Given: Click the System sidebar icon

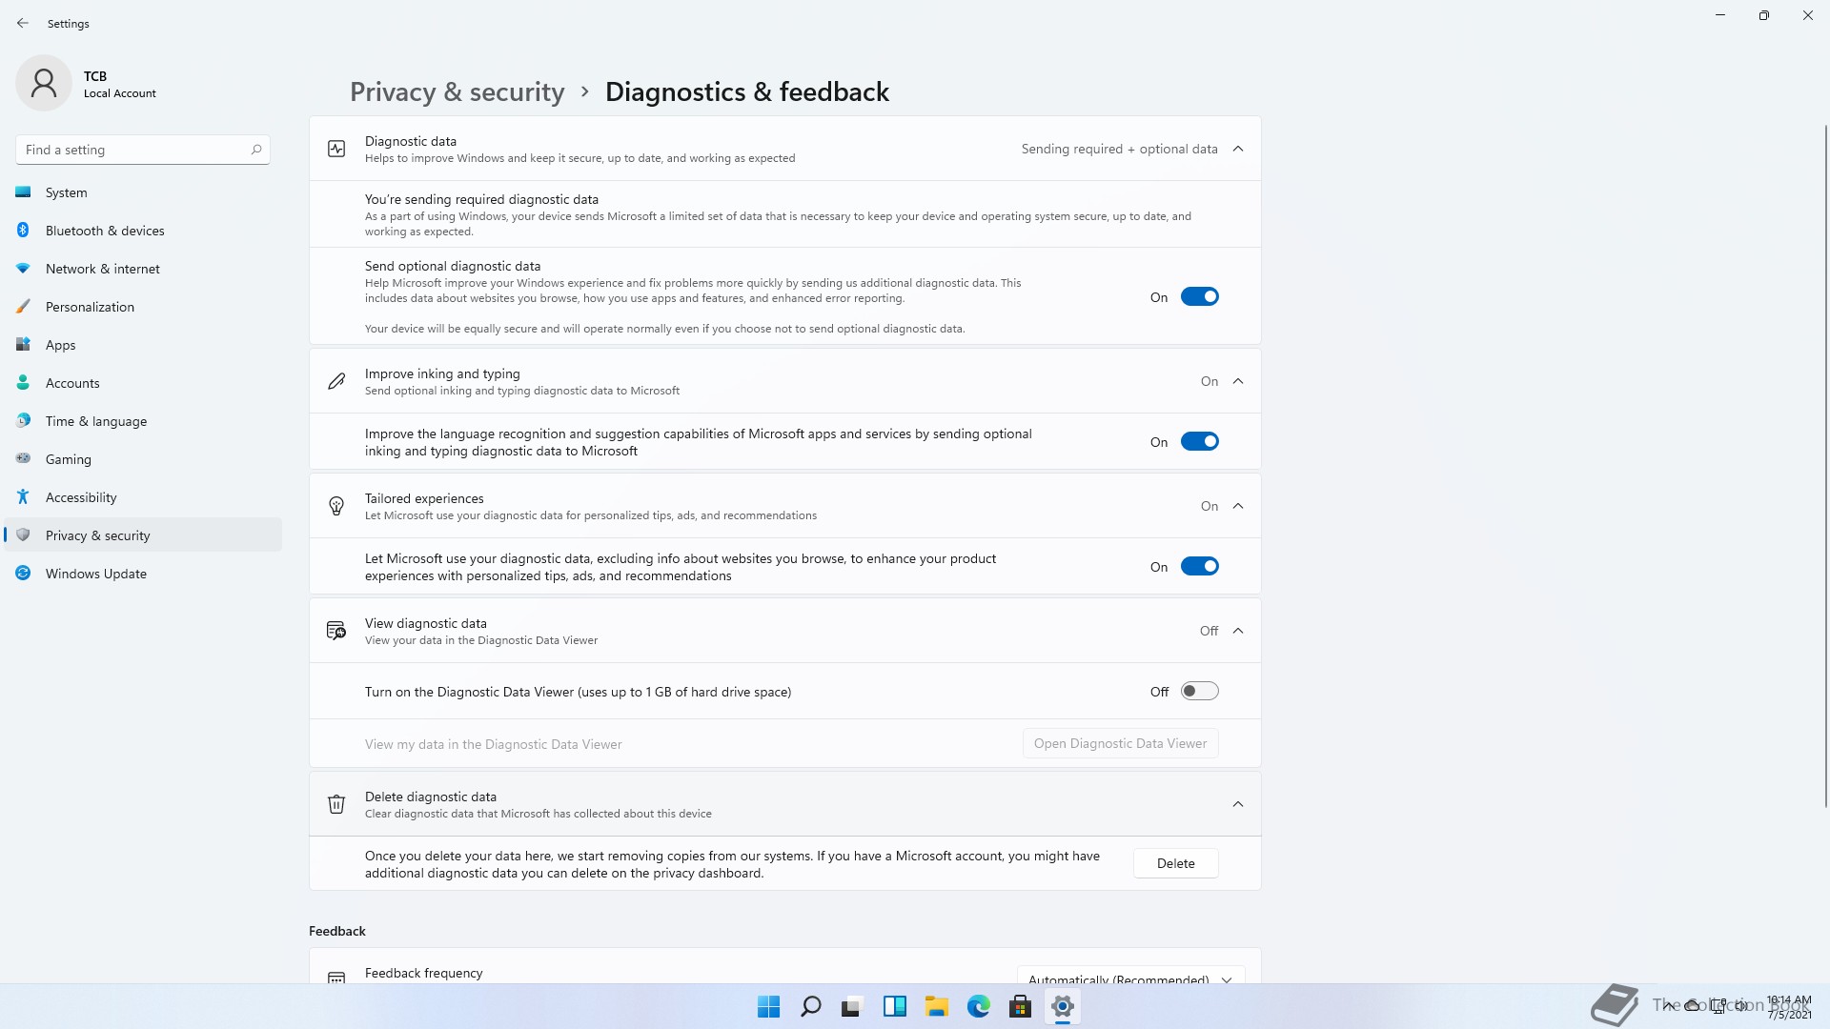Looking at the screenshot, I should pos(23,192).
